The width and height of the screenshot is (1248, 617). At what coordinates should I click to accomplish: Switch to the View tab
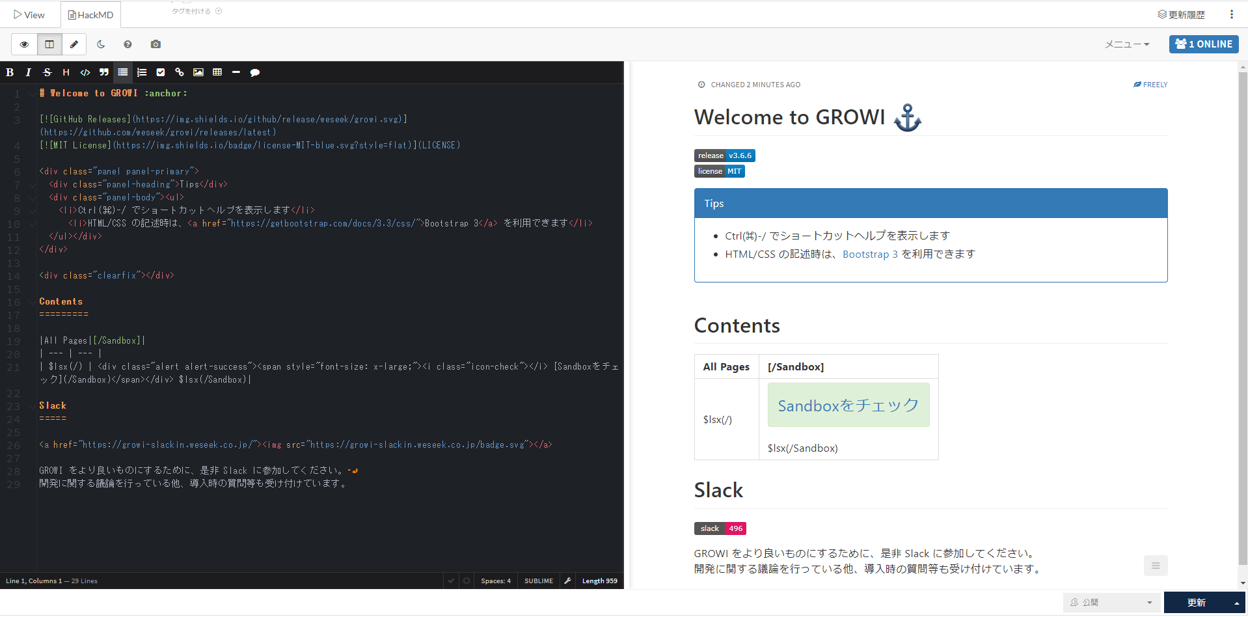coord(30,14)
